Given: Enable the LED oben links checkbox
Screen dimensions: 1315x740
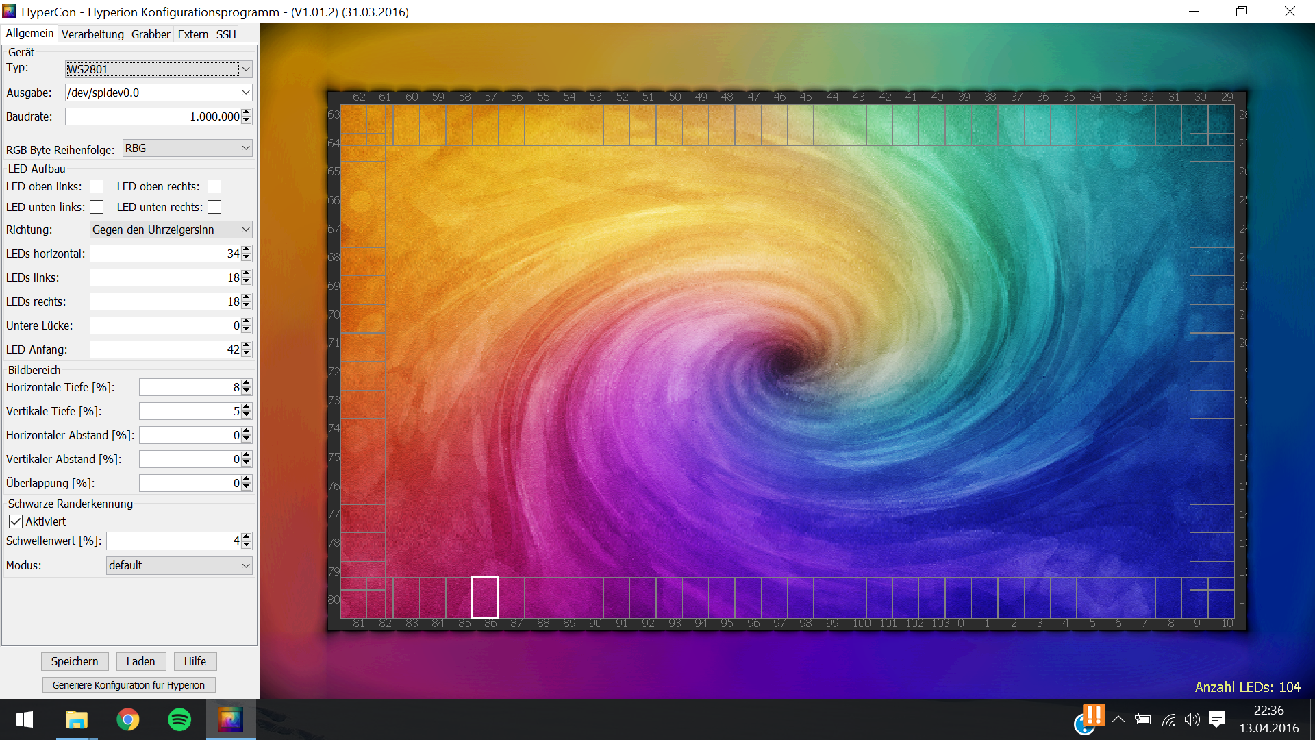Looking at the screenshot, I should 97,186.
